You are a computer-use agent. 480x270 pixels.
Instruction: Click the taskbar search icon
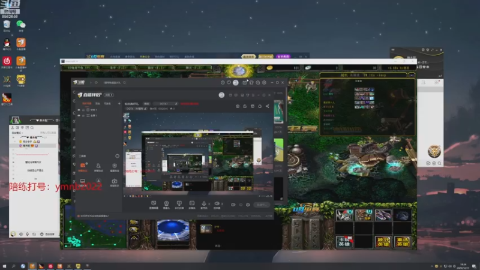coord(13,266)
